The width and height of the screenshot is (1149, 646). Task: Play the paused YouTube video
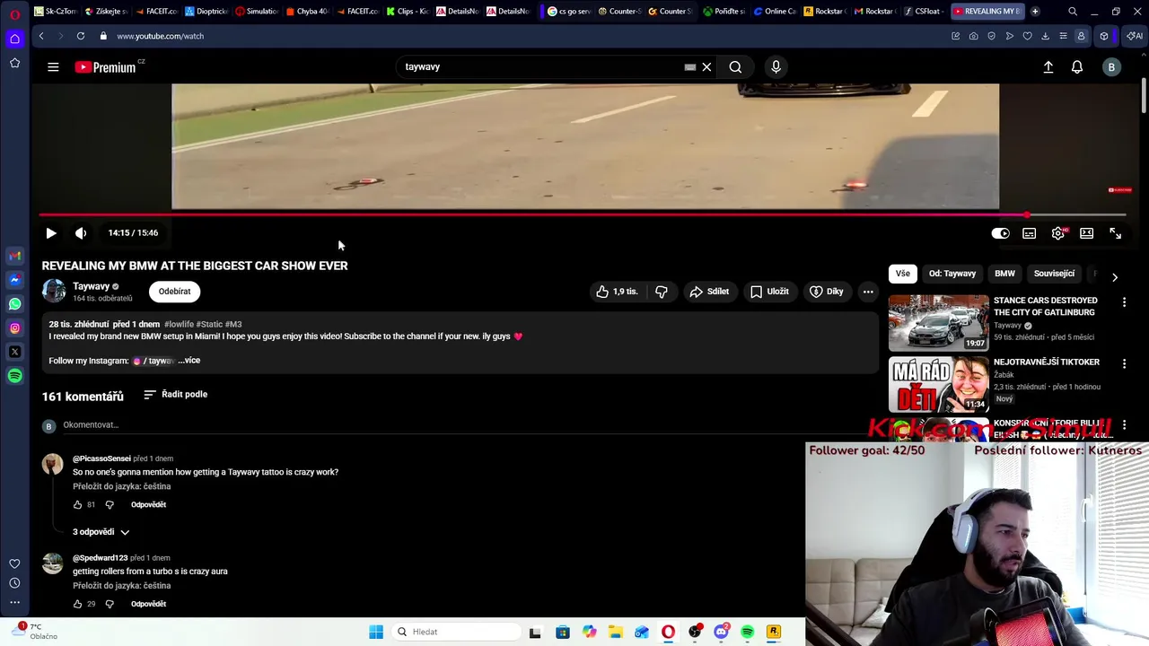coord(51,233)
